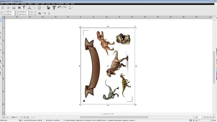Screen dimensions: 217x122
Task: Open the Ferramentas menu
Action: tap(60, 4)
